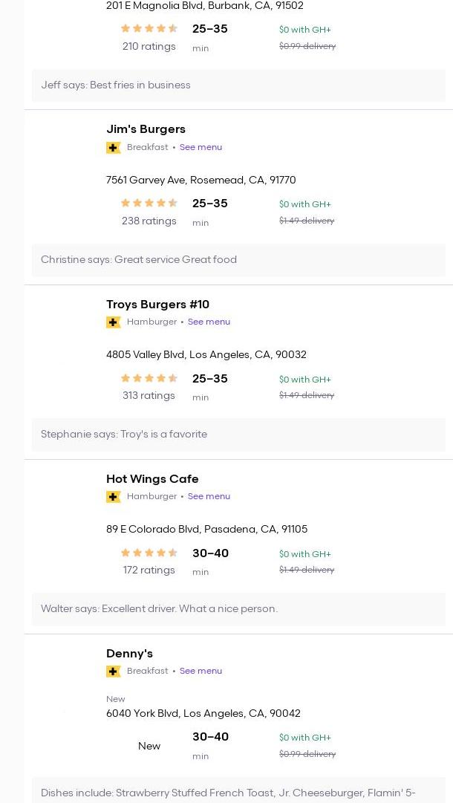This screenshot has height=803, width=453.
Task: Open See menu link for Hot Wings Cafe
Action: point(209,496)
